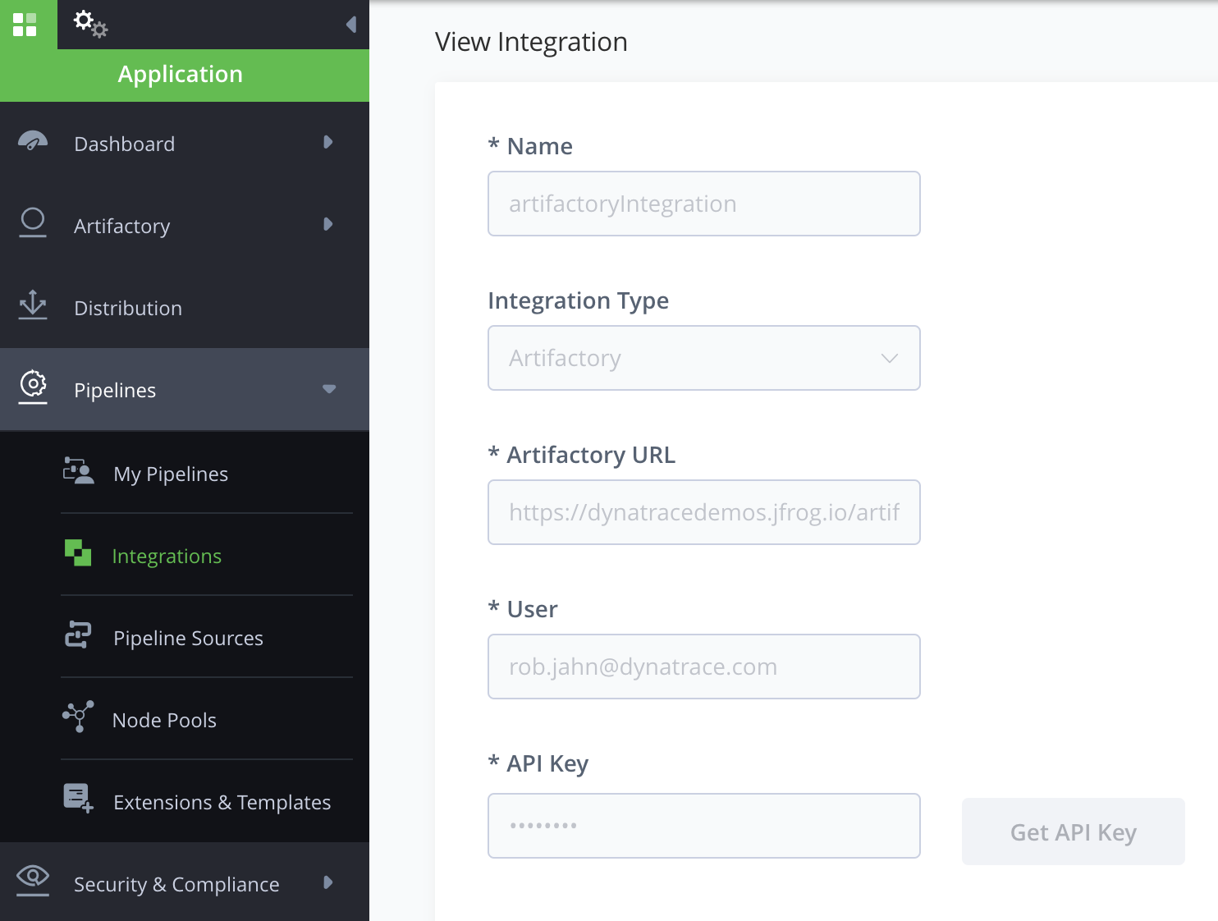Open the Integration Type dropdown
The height and width of the screenshot is (921, 1218).
704,358
